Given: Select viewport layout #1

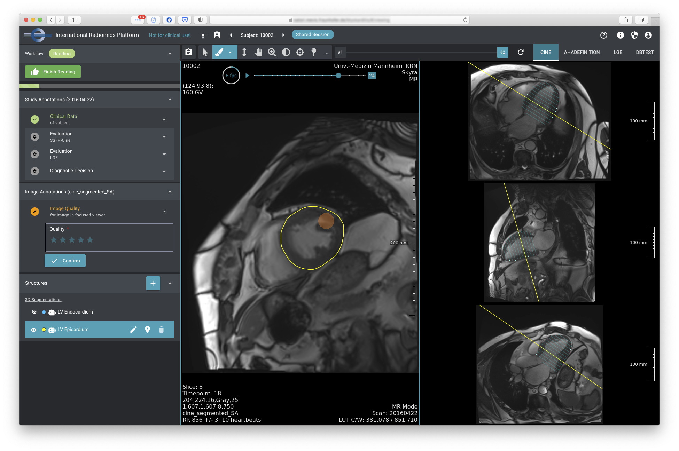Looking at the screenshot, I should click(x=340, y=52).
